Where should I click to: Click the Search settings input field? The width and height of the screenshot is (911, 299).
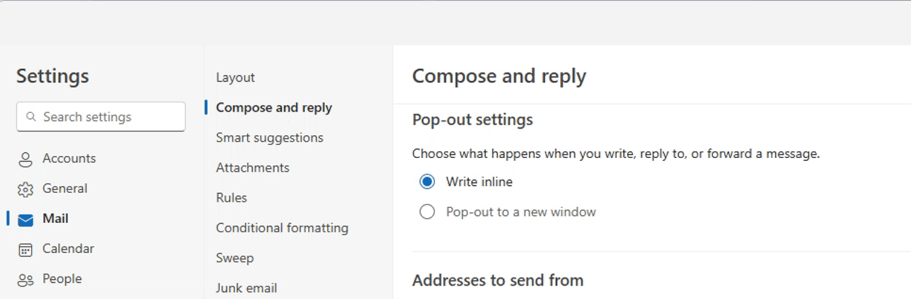(x=101, y=117)
